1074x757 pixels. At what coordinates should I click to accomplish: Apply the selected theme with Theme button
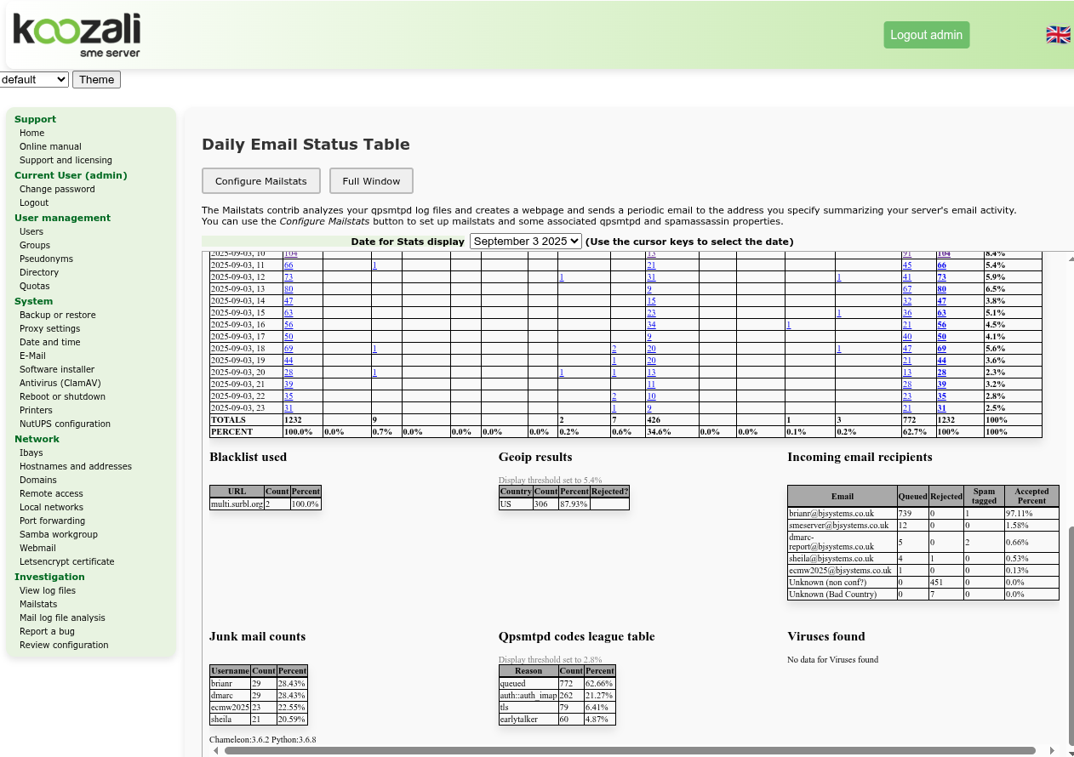[96, 80]
